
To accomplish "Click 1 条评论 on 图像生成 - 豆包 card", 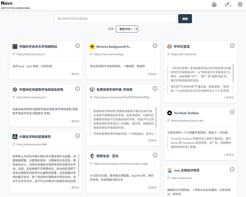I will [152, 188].
